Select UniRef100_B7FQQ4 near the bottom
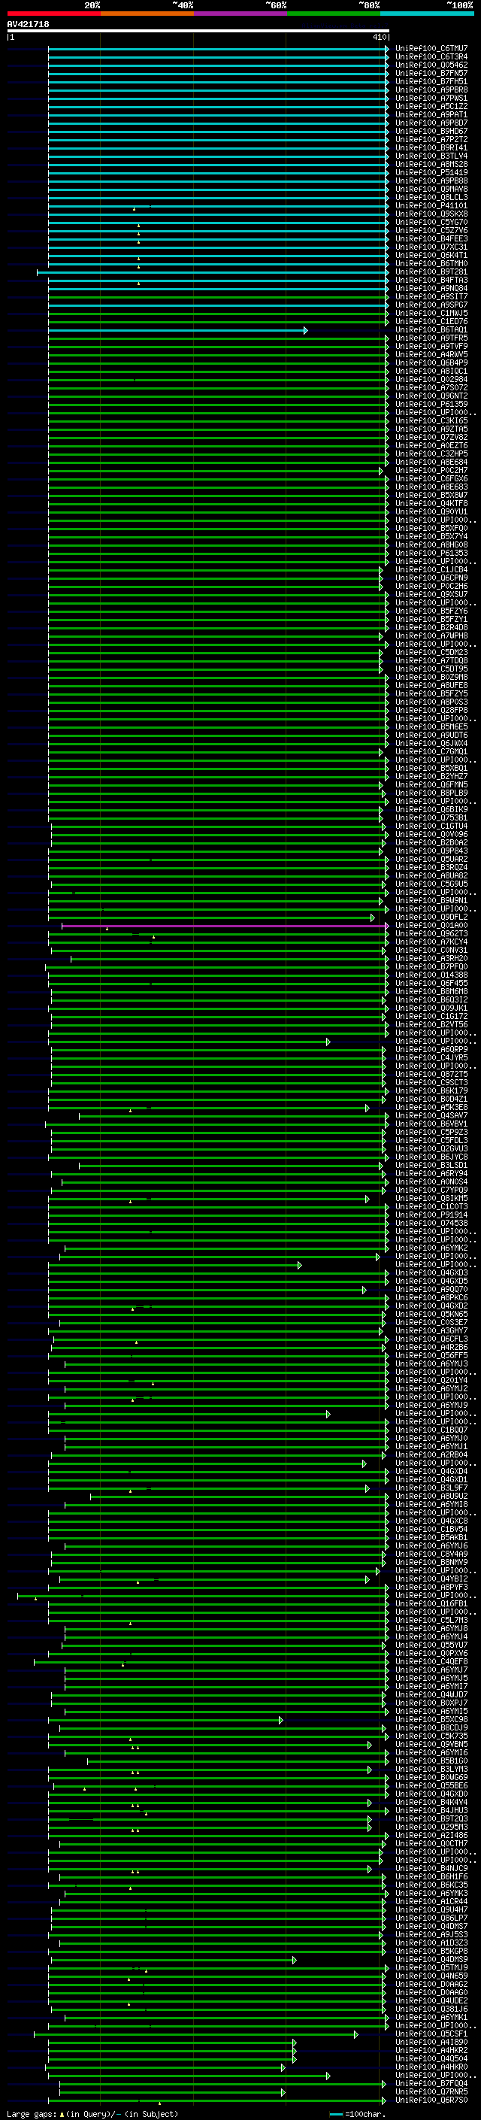This screenshot has height=2120, width=481. 431,2083
